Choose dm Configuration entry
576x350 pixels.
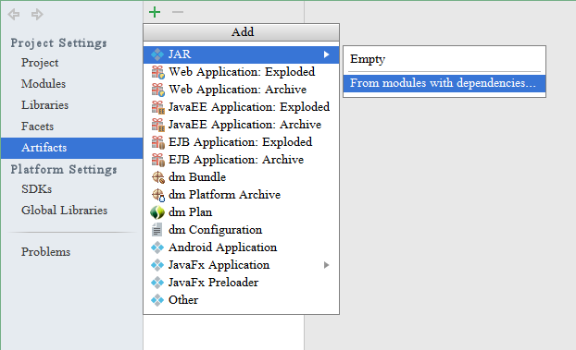(241, 230)
